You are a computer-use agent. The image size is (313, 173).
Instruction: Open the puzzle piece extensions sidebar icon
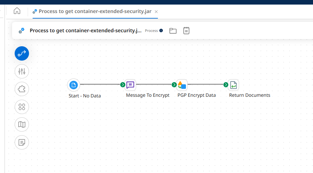(x=22, y=89)
